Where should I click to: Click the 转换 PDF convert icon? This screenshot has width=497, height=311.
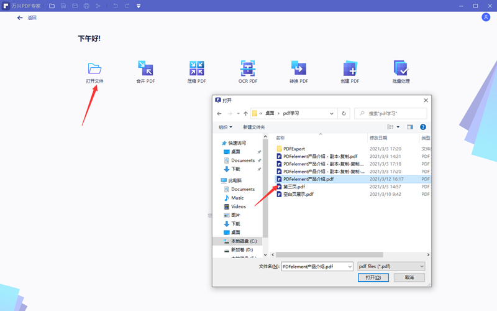pos(299,68)
